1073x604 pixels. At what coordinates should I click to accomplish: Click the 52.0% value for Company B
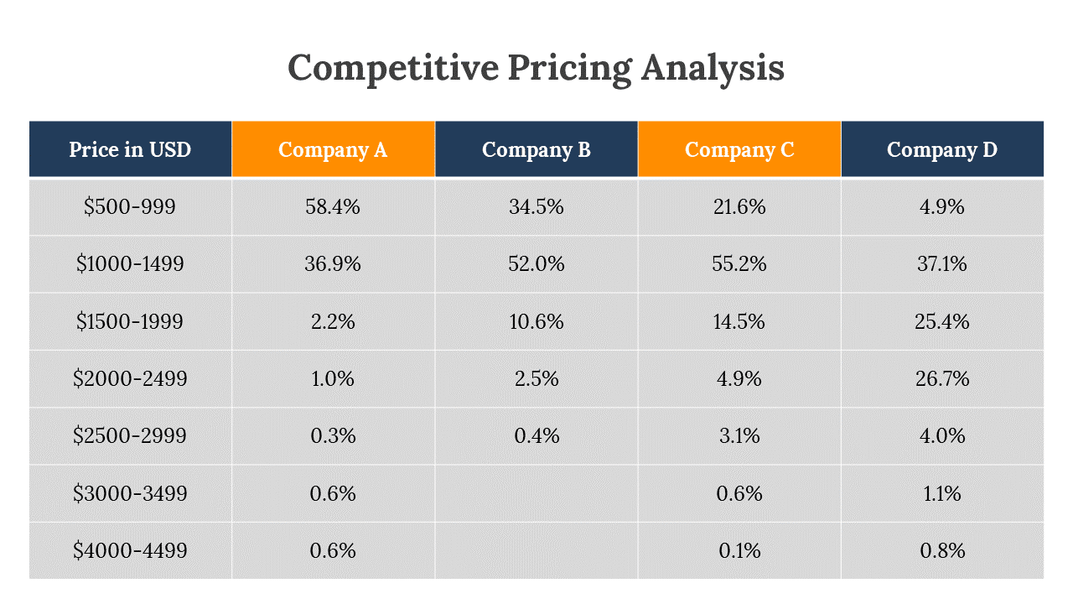(536, 263)
